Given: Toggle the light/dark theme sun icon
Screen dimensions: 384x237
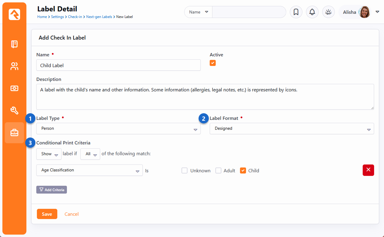Looking at the screenshot, I should (x=328, y=12).
